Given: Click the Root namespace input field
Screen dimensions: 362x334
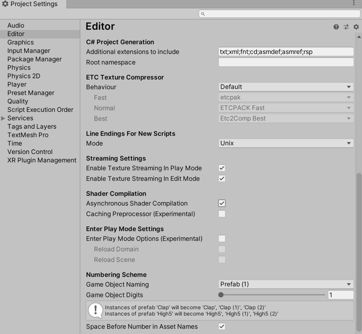Looking at the screenshot, I should [x=285, y=62].
